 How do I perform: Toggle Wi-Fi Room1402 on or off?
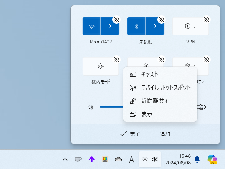92,26
